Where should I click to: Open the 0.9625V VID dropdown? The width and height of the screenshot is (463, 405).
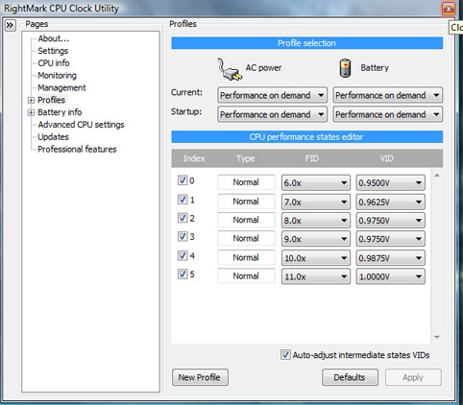(391, 202)
